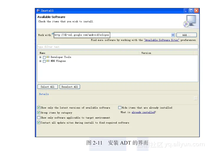The height and width of the screenshot is (151, 208).
Task: Expand the NDK Plugins tree node
Action: tap(40, 61)
